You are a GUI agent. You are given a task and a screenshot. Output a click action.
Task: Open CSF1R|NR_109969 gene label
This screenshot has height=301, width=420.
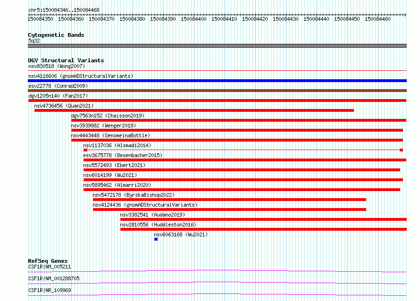(x=50, y=290)
